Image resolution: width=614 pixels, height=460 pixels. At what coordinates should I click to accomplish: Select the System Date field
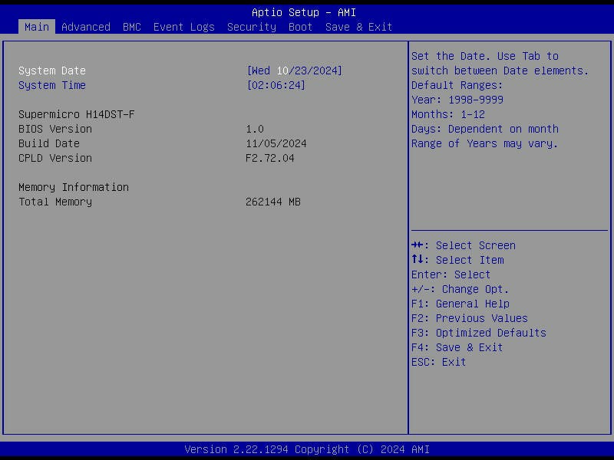coord(52,70)
